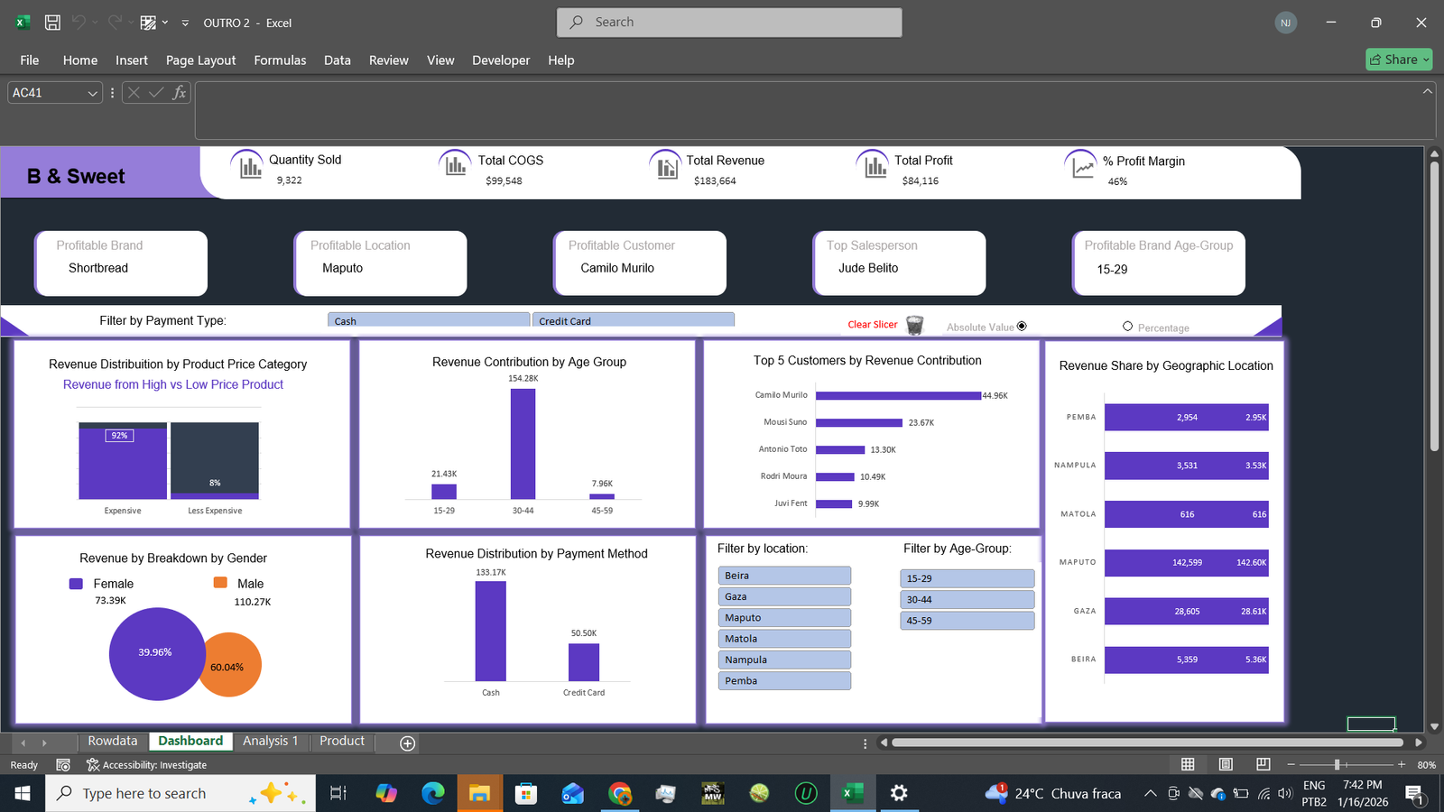
Task: Click the green Share button
Action: (x=1398, y=60)
